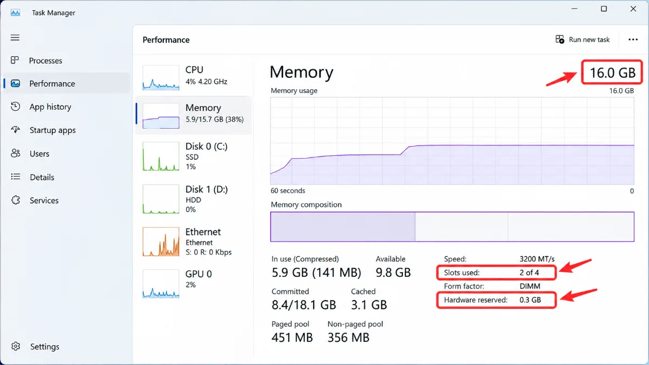Viewport: 649px width, 365px height.
Task: Go to Startup apps page
Action: (66, 130)
